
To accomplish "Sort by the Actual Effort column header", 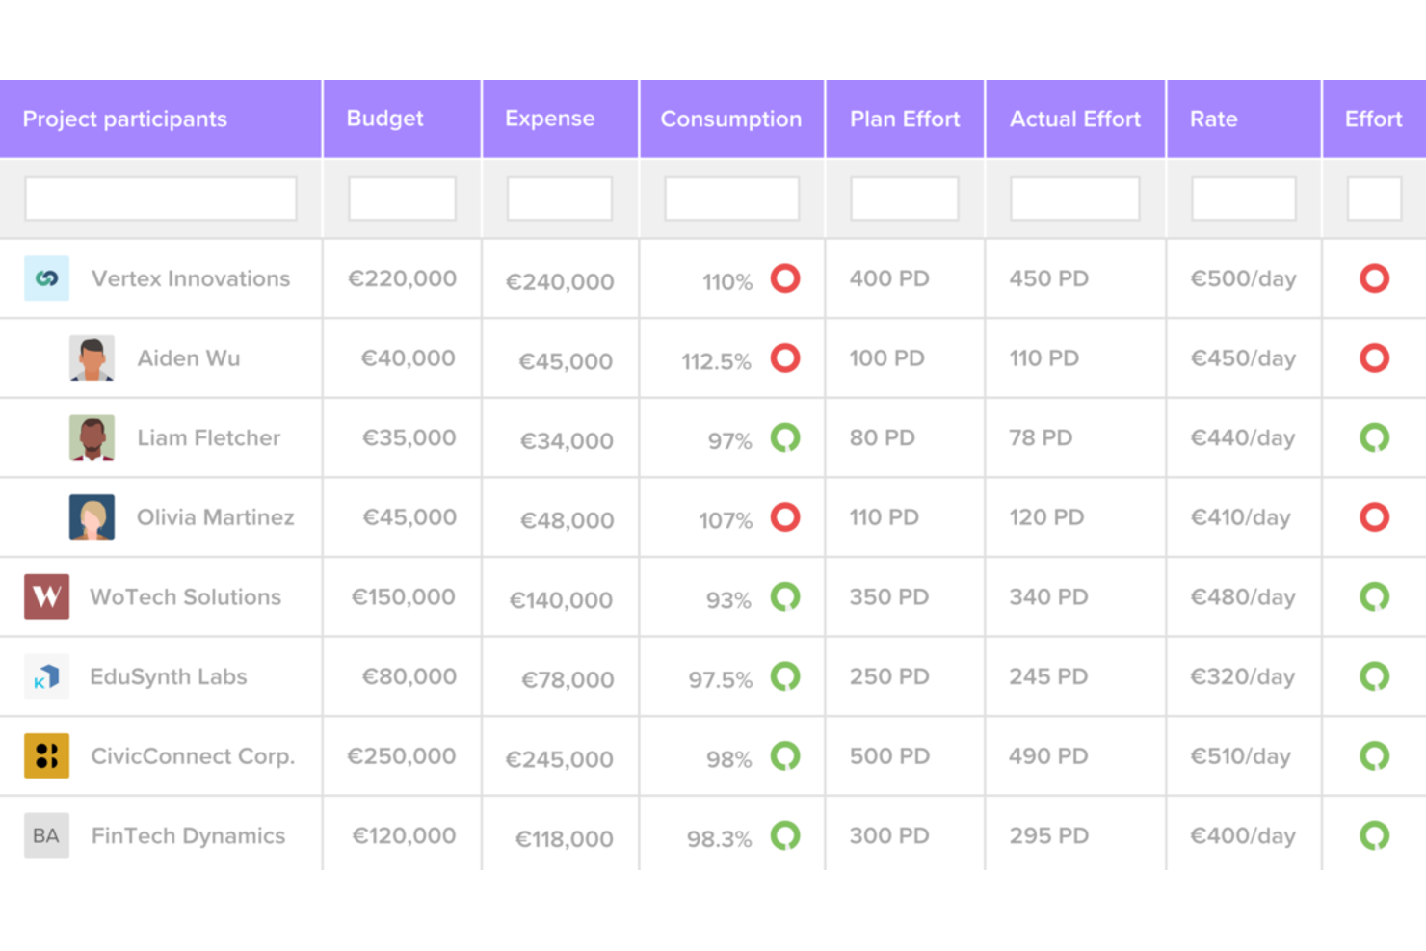I will [x=1074, y=119].
